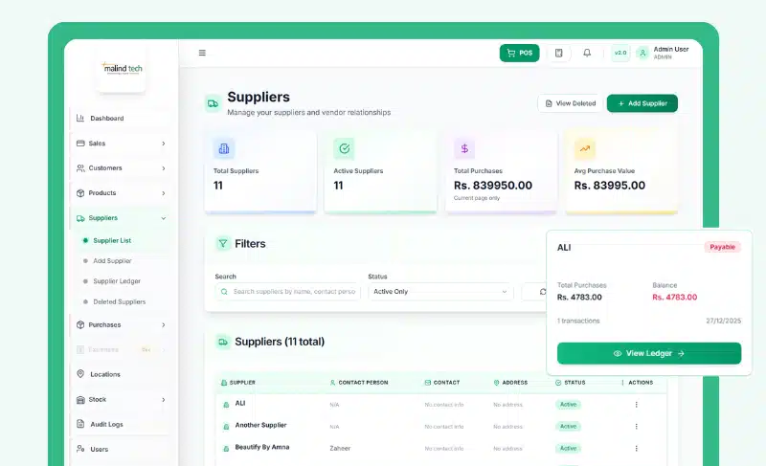Viewport: 766px width, 466px height.
Task: Click the v2.0 version badge
Action: tap(620, 53)
